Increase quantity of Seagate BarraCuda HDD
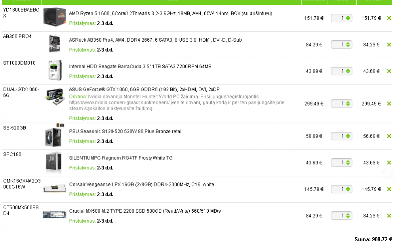 pos(348,70)
